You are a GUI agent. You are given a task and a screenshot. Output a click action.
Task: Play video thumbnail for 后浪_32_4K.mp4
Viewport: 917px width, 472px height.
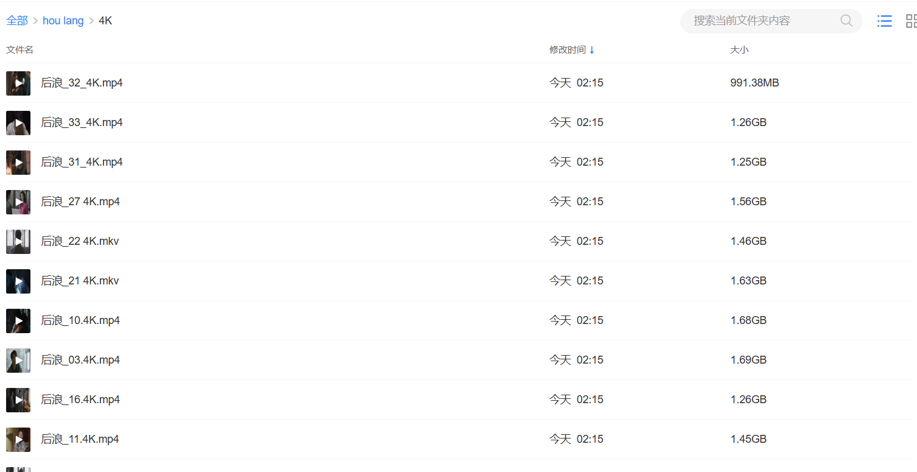coord(18,83)
